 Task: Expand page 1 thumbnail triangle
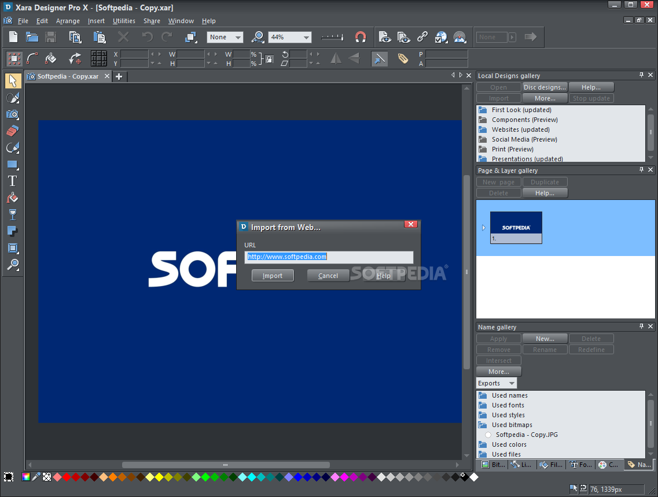(483, 228)
